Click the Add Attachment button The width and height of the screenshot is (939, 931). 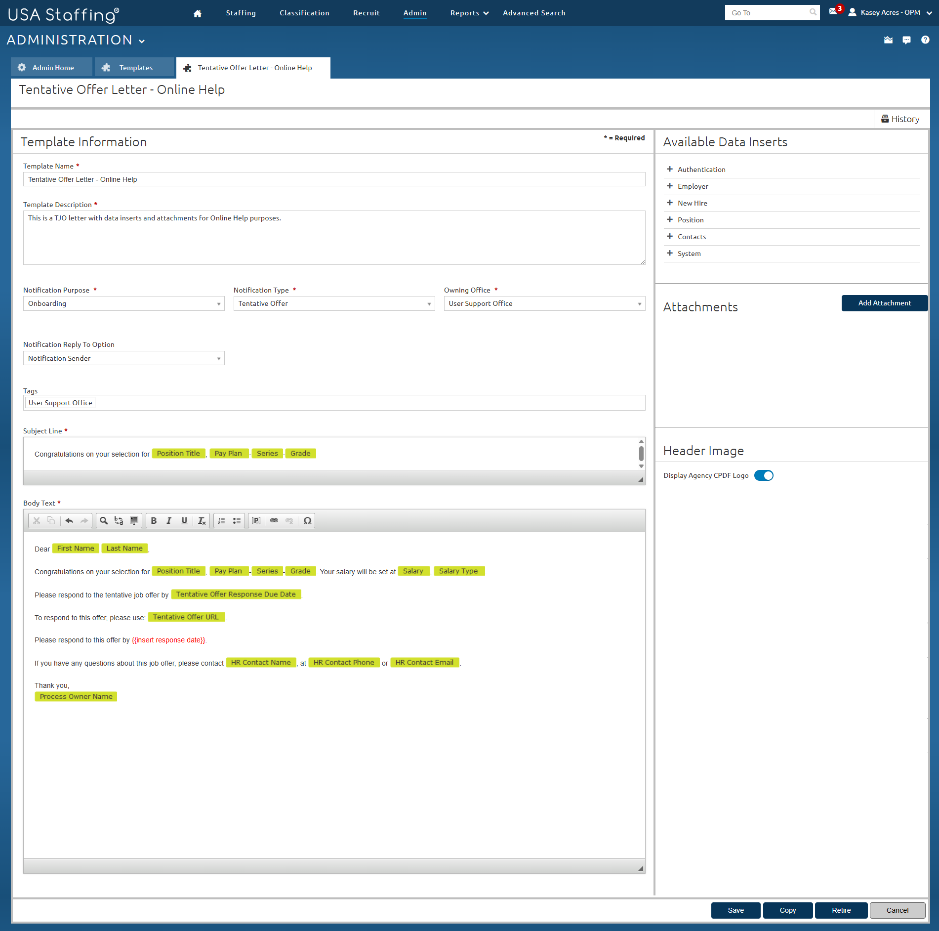coord(884,303)
